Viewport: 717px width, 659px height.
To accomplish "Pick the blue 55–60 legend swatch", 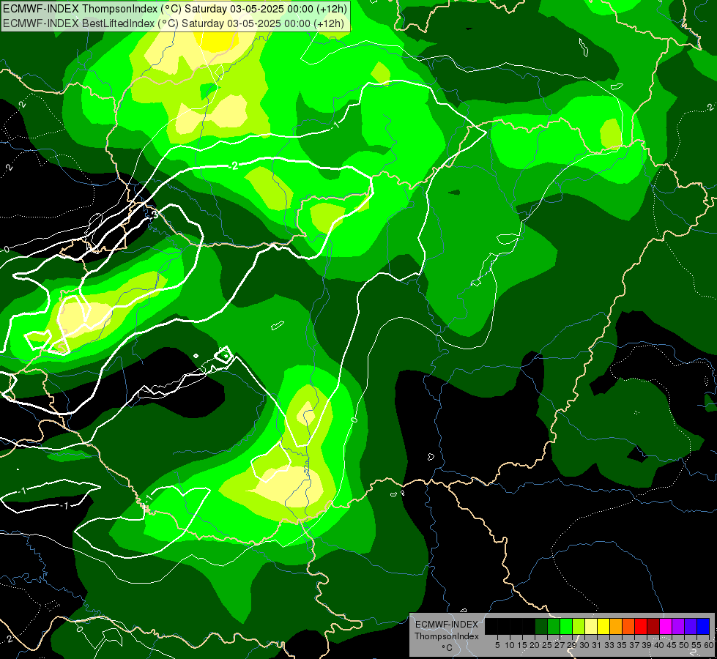I will tap(703, 626).
